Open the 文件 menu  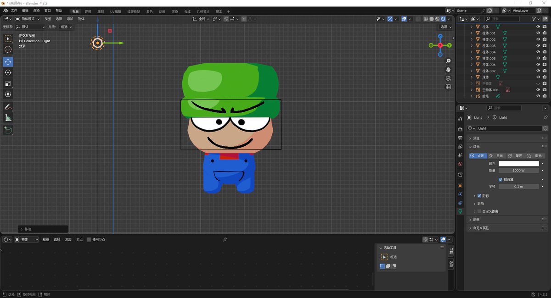point(14,11)
